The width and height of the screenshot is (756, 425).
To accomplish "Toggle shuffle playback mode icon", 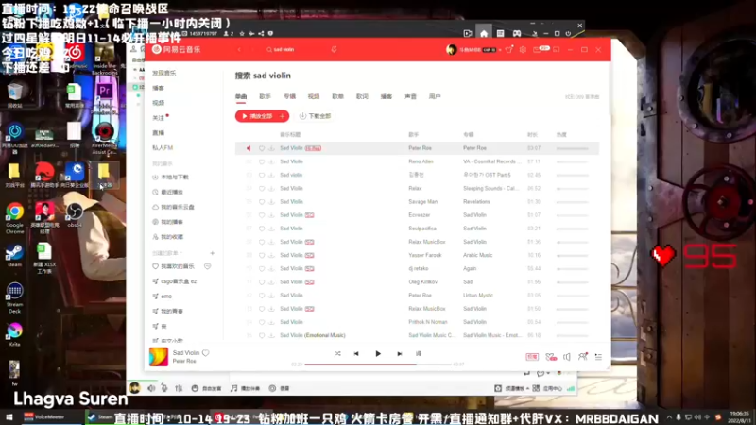I will pyautogui.click(x=337, y=353).
